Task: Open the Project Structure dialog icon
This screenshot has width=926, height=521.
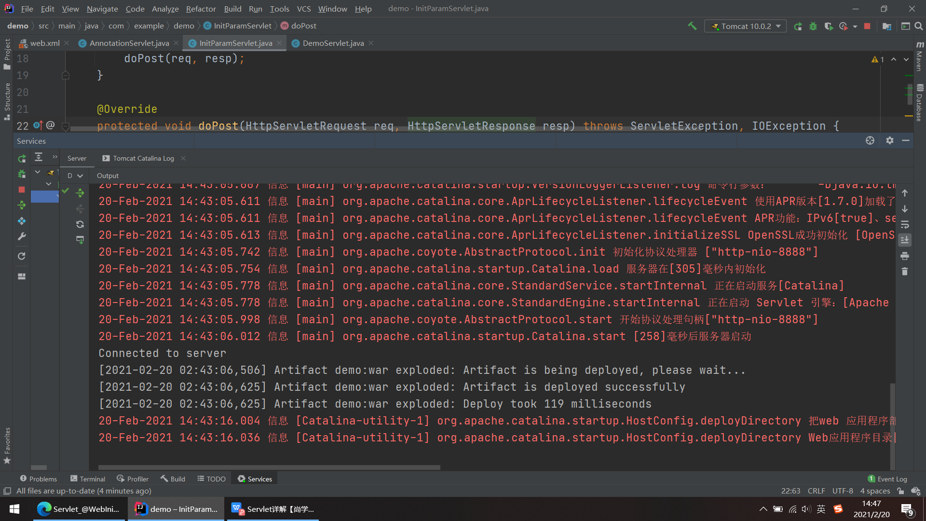Action: (886, 26)
